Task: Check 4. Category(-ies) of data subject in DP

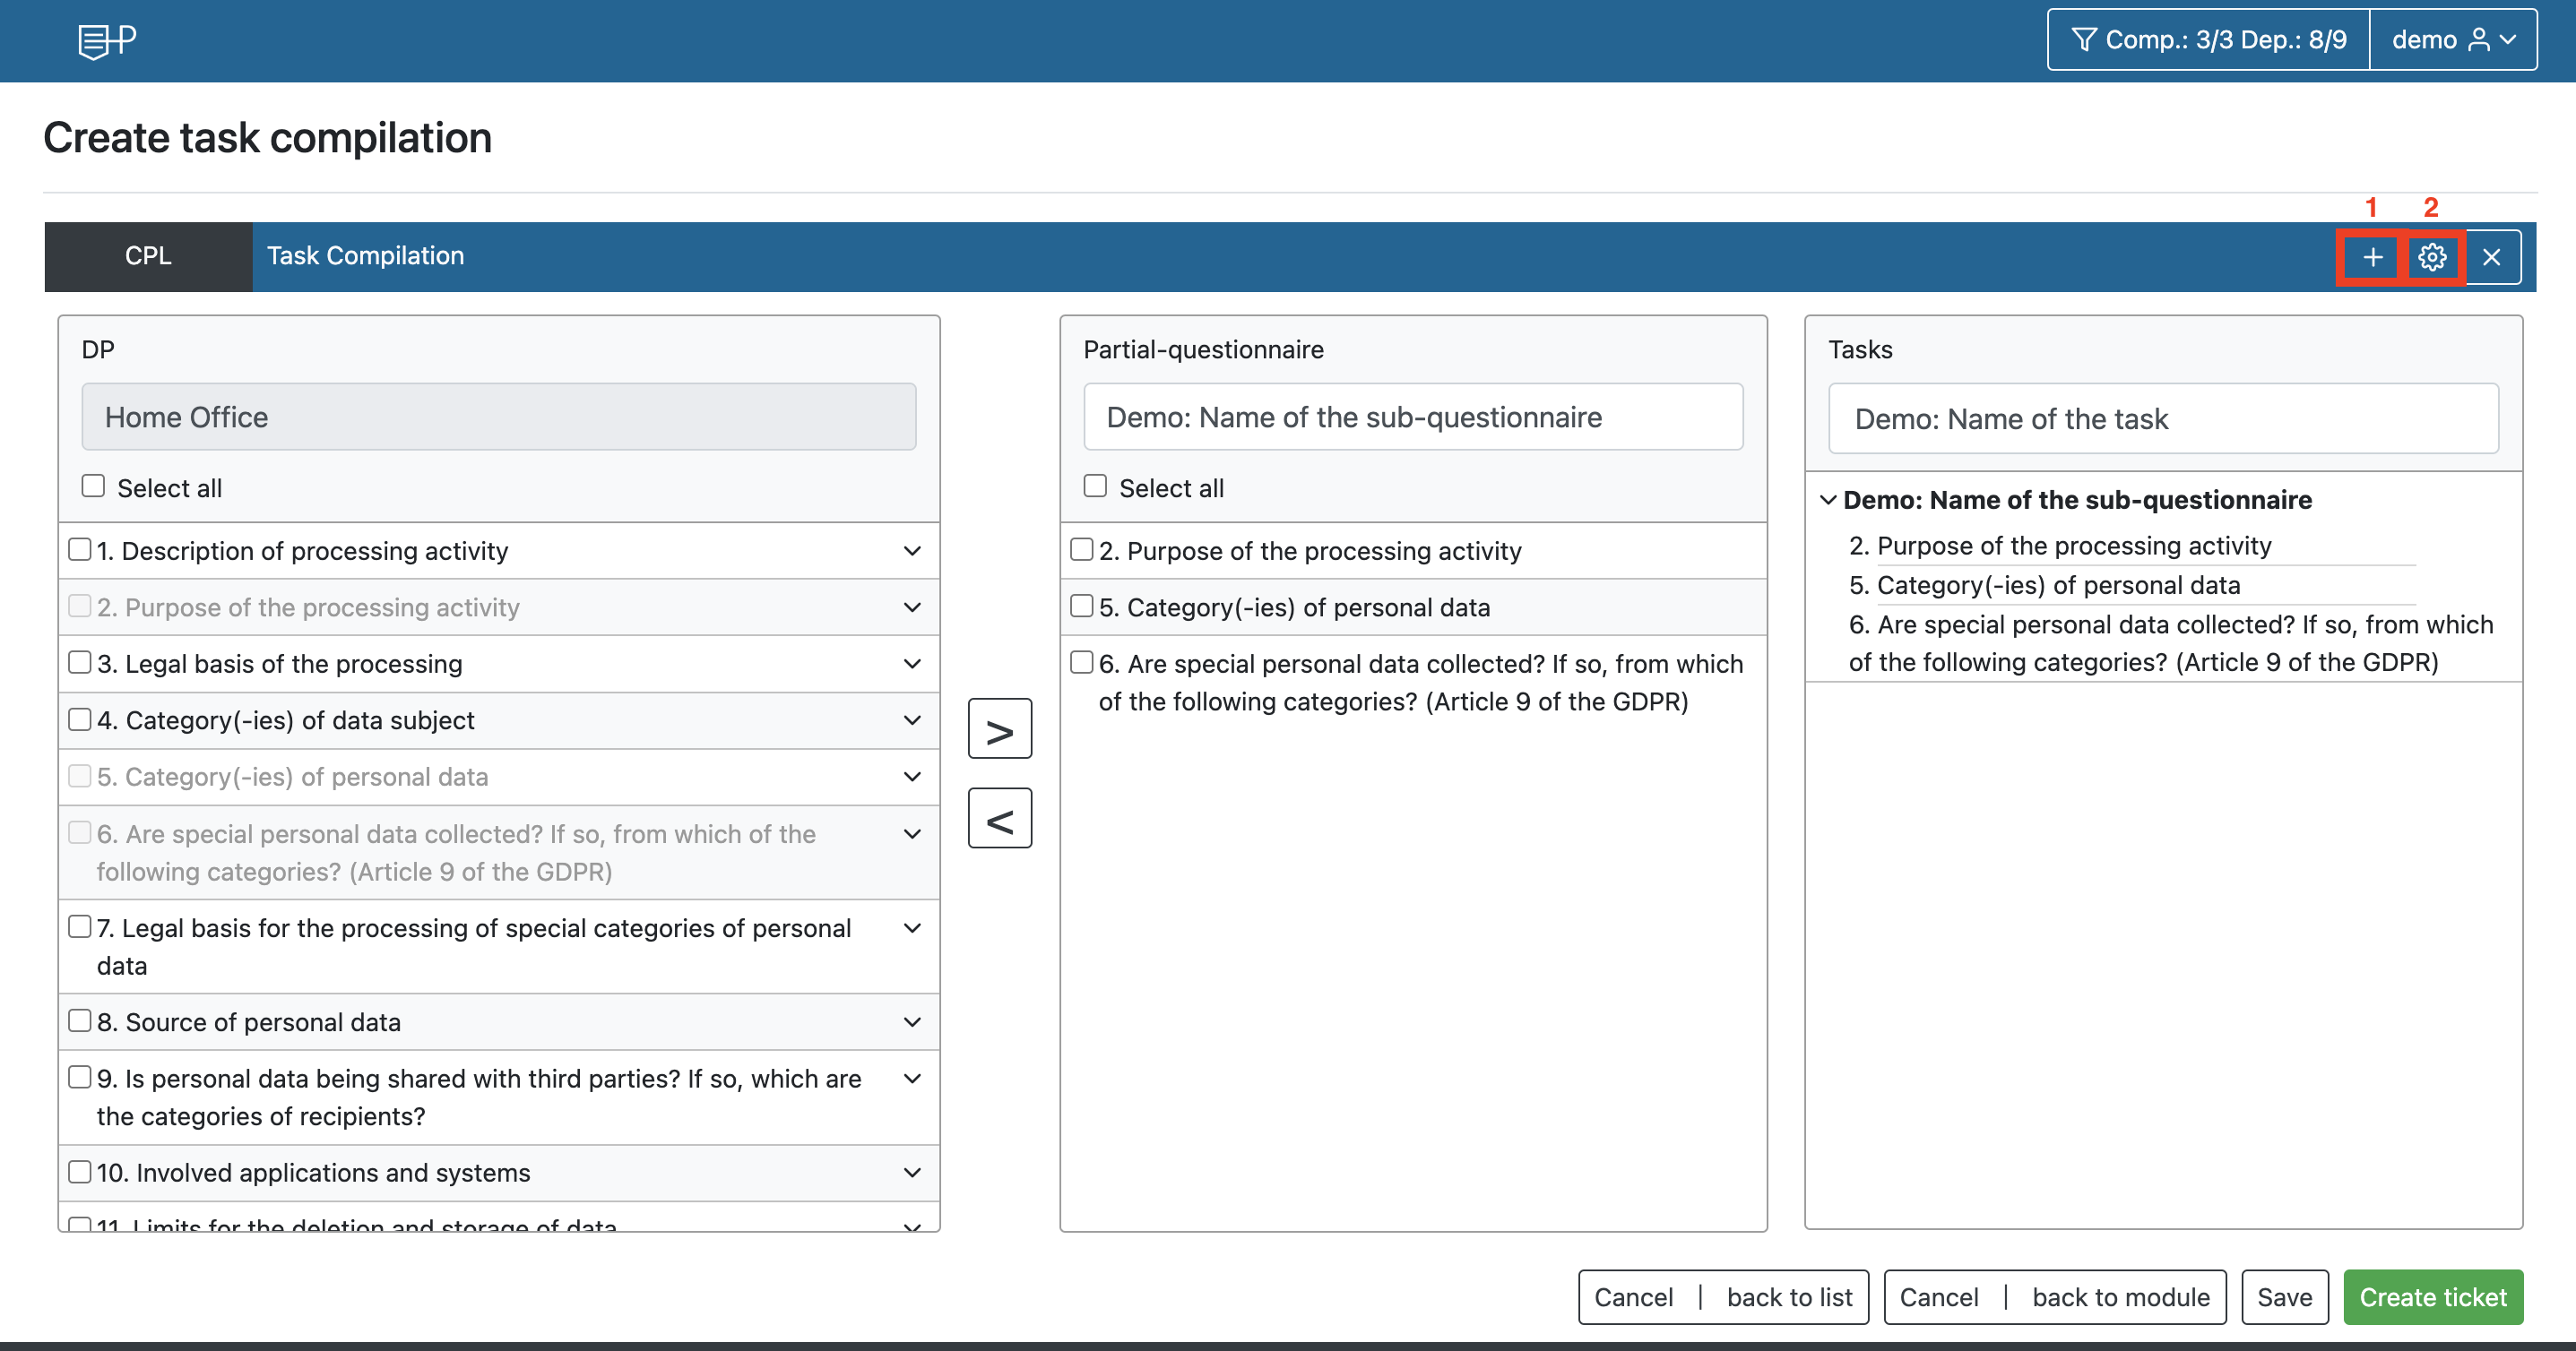Action: tap(80, 719)
